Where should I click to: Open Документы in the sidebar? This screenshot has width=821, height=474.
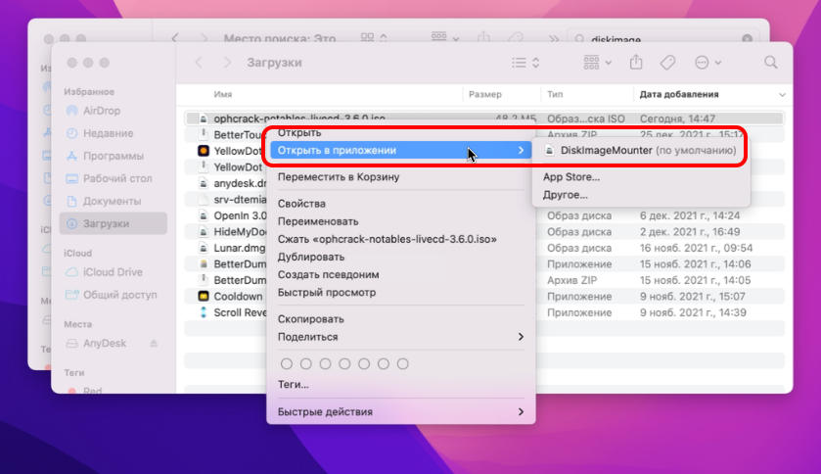[x=114, y=201]
